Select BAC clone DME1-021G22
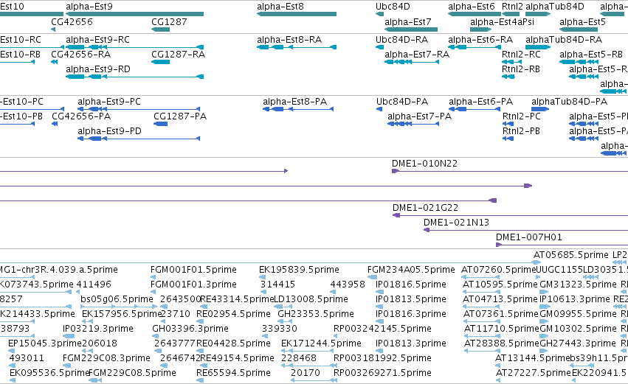Image resolution: width=628 pixels, height=384 pixels. pos(425,208)
